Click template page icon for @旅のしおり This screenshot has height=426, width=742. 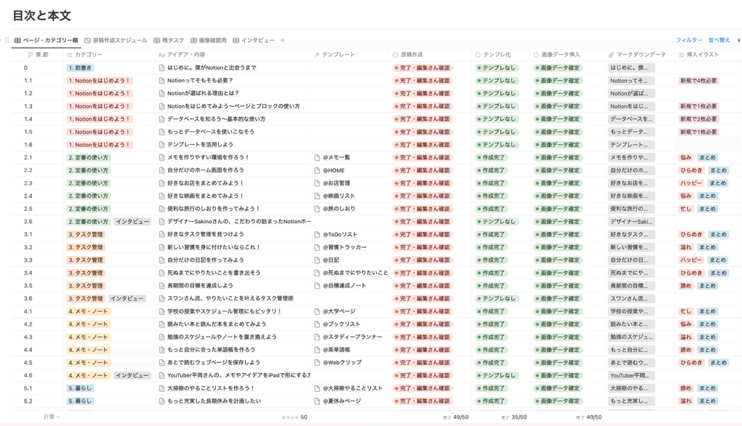317,209
